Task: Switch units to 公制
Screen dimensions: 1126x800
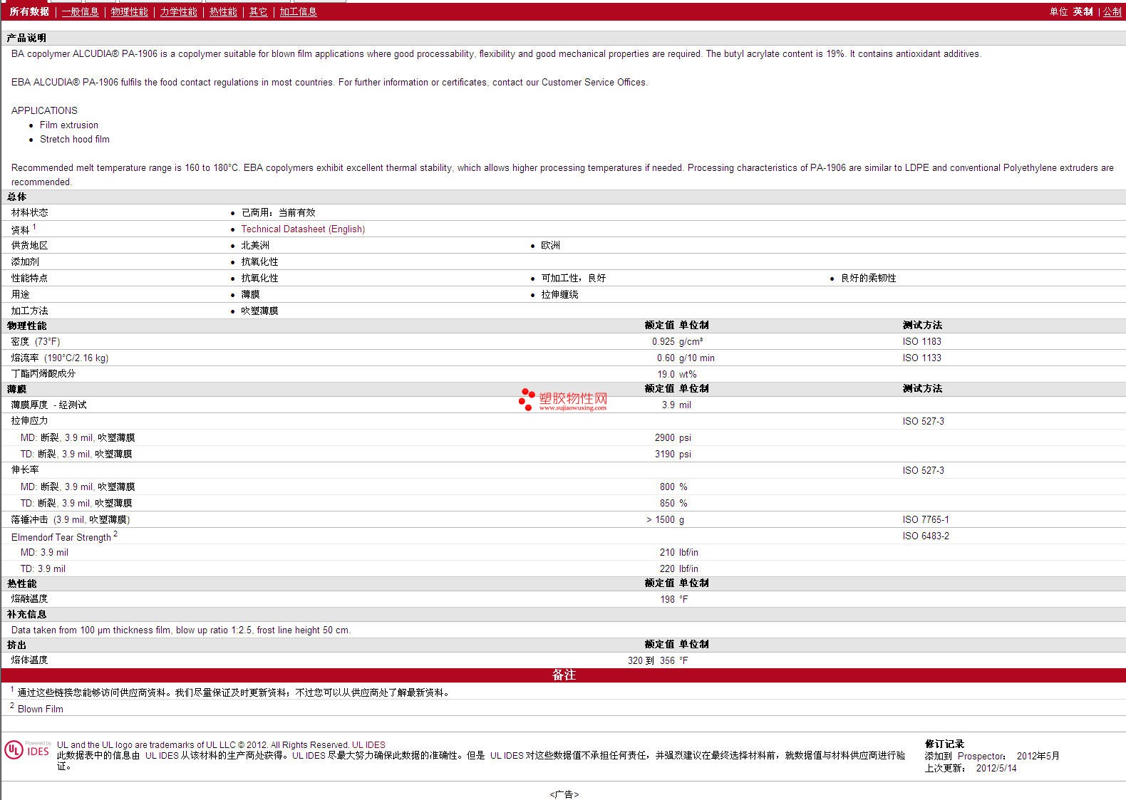Action: click(x=1112, y=12)
